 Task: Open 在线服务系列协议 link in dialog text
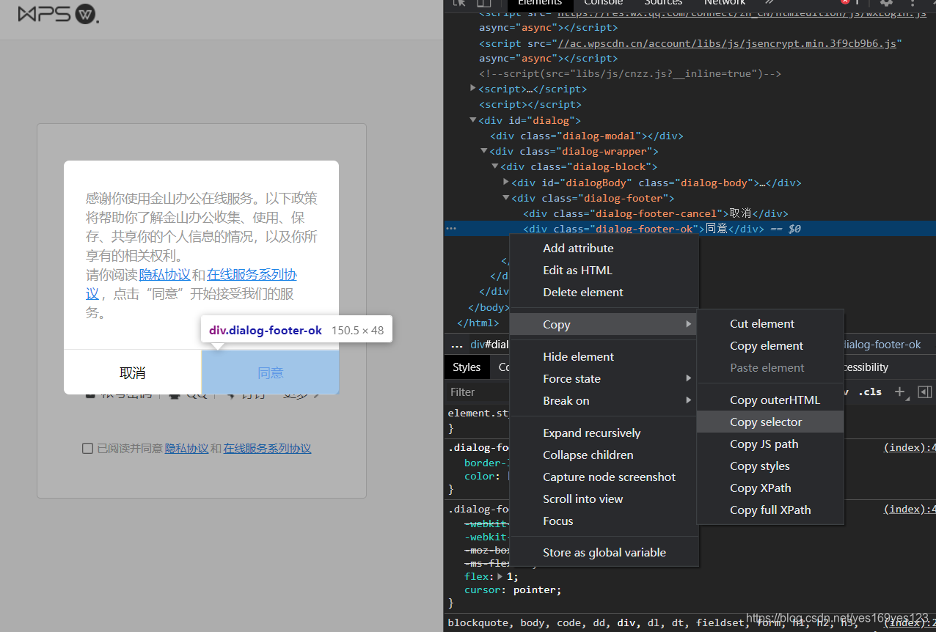point(252,275)
